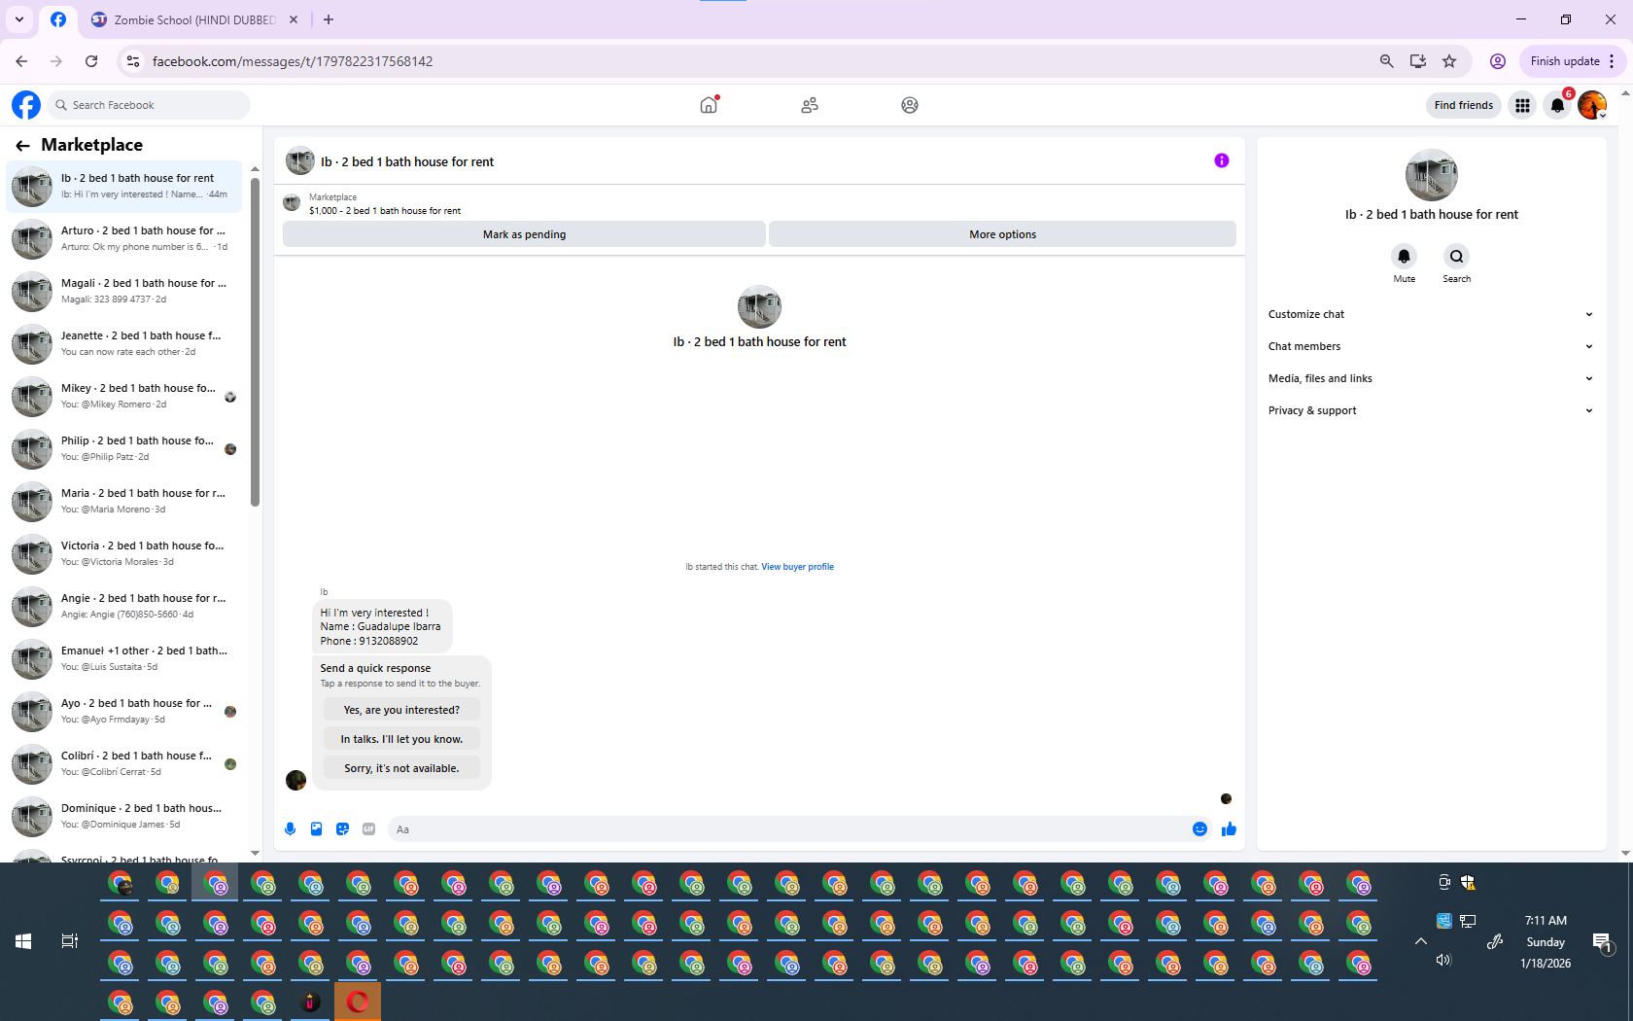Image resolution: width=1633 pixels, height=1021 pixels.
Task: Open the account profile picture menu
Action: tap(1592, 105)
